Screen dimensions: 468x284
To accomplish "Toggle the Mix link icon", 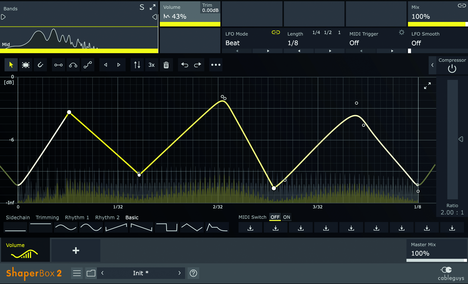I will coord(462,6).
